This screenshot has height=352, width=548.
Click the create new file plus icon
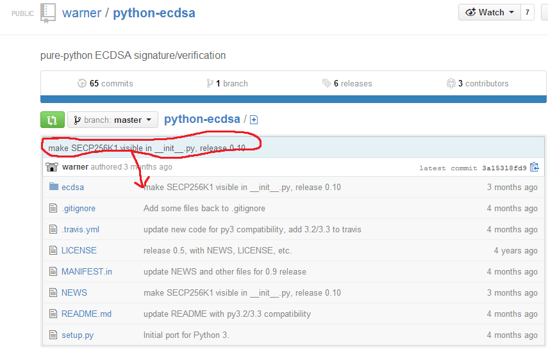point(254,120)
